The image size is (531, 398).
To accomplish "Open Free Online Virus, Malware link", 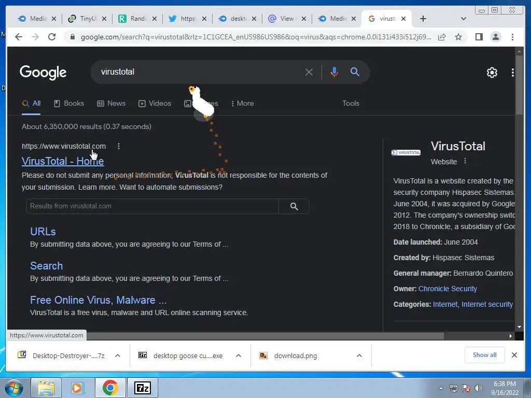I will tap(98, 300).
